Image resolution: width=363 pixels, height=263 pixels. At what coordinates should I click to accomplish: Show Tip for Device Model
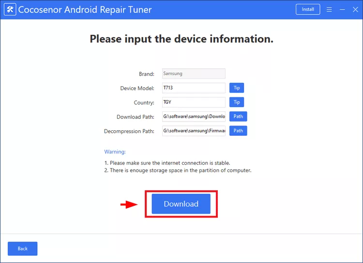pyautogui.click(x=237, y=88)
